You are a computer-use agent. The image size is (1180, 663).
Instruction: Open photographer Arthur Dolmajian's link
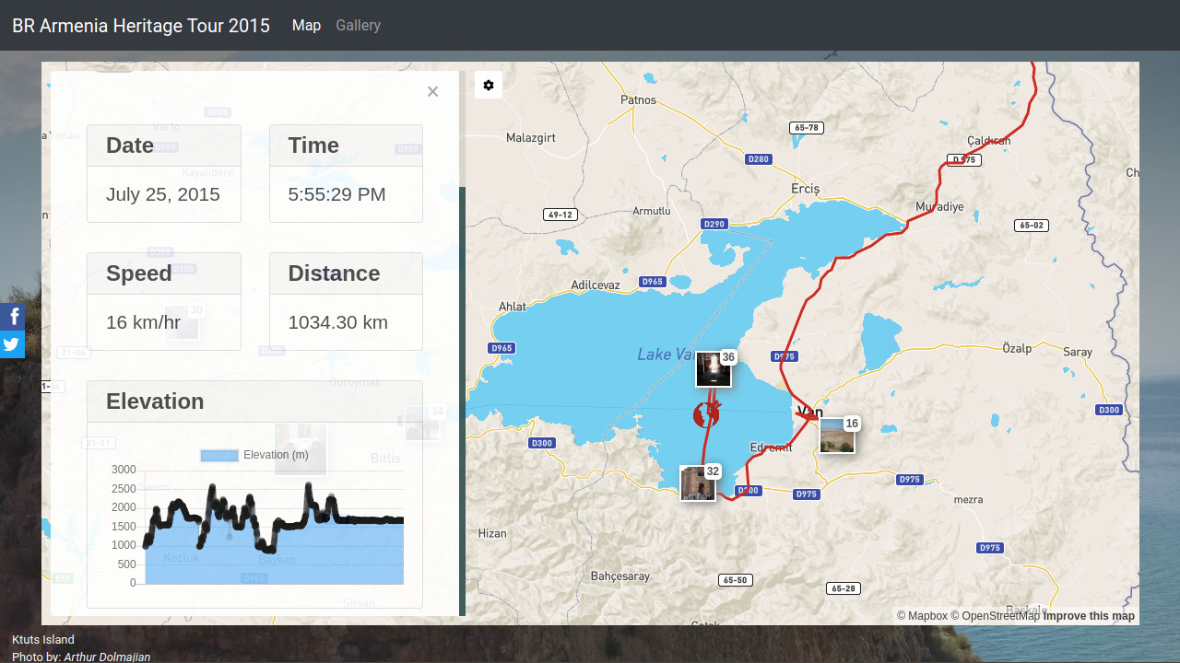point(107,657)
